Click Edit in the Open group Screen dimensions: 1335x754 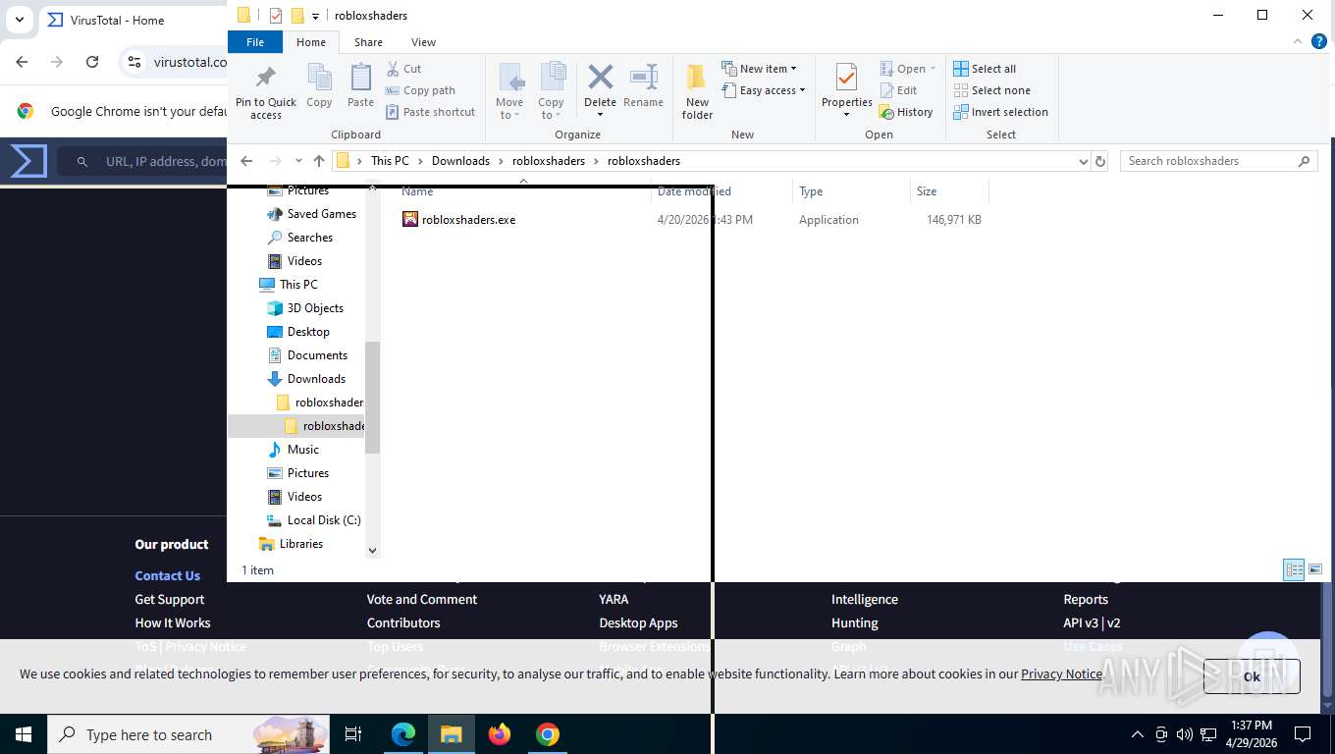898,90
